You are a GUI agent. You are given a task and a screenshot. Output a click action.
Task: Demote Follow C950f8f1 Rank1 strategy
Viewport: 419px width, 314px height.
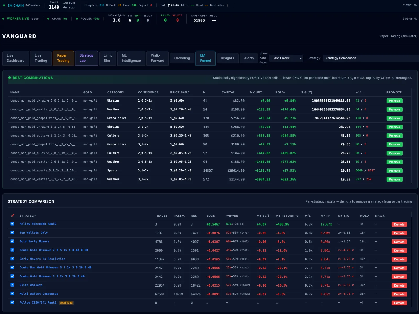(399, 303)
